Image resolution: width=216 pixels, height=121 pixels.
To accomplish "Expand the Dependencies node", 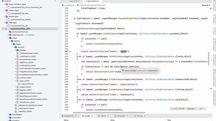I will tap(8, 35).
